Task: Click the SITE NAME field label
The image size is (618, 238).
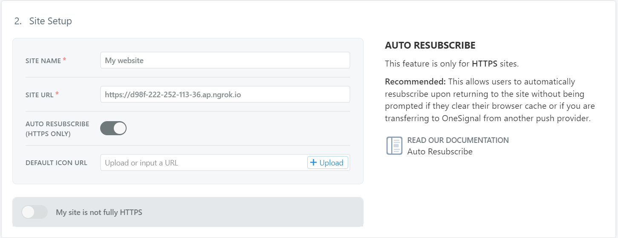Action: [43, 61]
